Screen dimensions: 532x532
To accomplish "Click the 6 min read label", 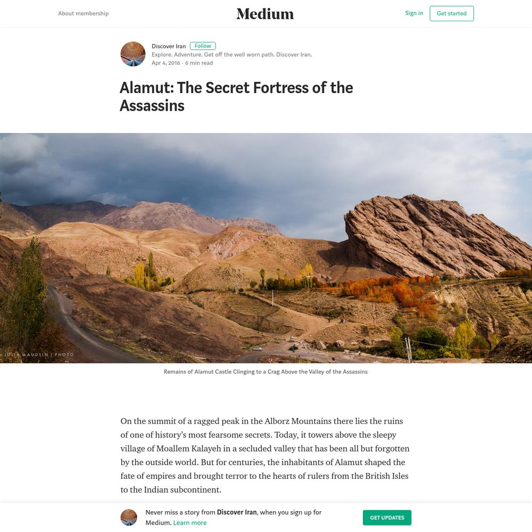I will click(x=199, y=63).
